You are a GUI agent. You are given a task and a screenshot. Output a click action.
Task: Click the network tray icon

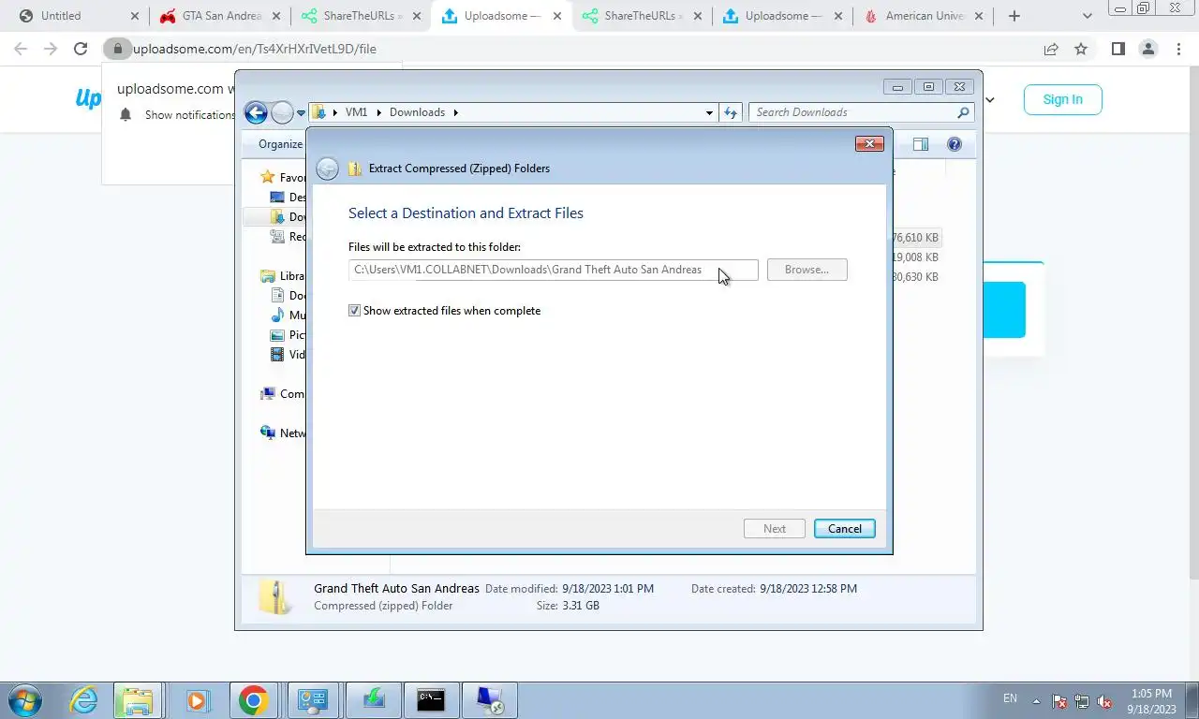tap(1082, 701)
